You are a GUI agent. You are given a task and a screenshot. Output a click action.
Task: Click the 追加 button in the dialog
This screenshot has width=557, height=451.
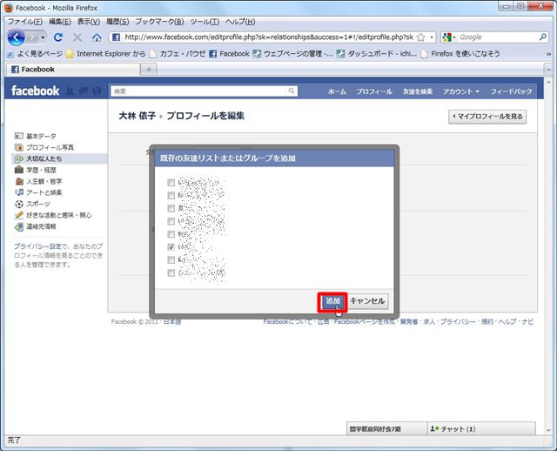pyautogui.click(x=332, y=301)
